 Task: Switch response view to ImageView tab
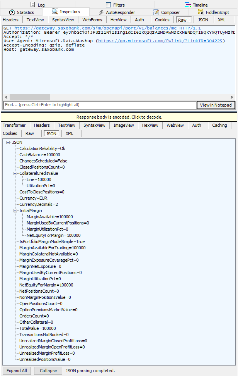coord(124,125)
